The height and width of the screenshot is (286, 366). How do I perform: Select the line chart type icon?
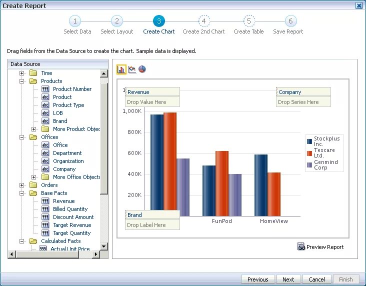[x=132, y=69]
